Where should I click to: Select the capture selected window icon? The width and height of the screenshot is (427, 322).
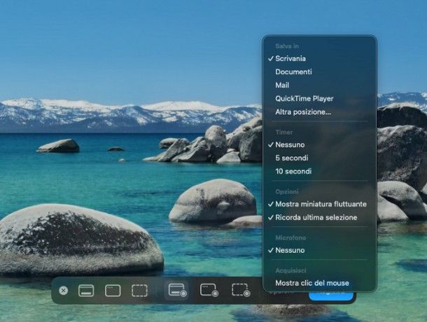pos(113,291)
